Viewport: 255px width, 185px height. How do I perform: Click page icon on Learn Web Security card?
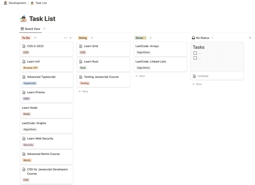click(x=24, y=138)
